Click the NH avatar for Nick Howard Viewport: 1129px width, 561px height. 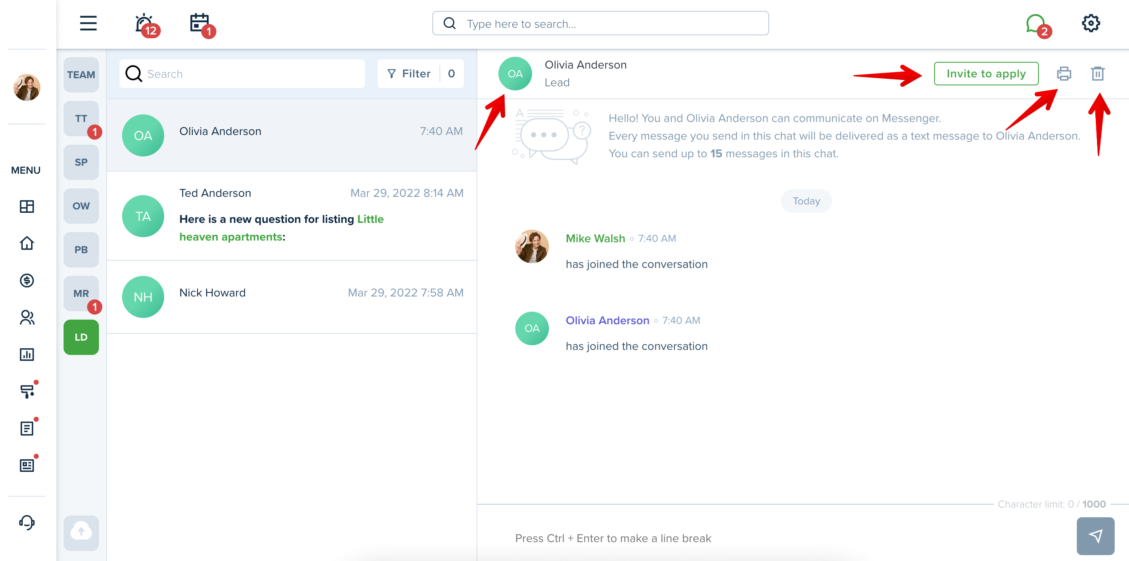pos(143,297)
